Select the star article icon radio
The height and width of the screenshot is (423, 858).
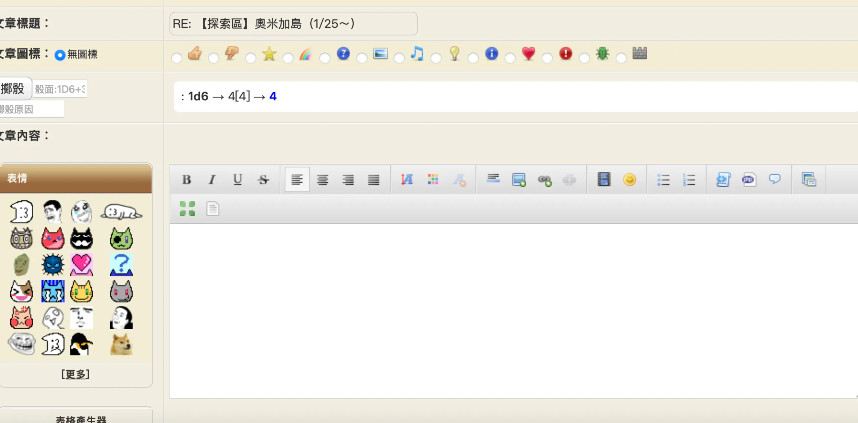pyautogui.click(x=251, y=58)
